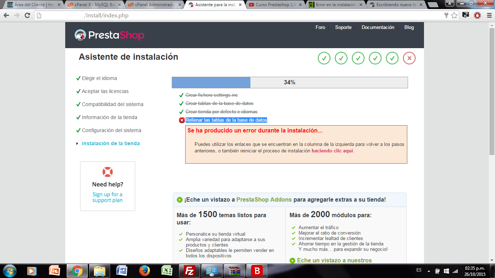Go back to Aceptar las licencias step
Screen dimensions: 495x278
click(x=105, y=91)
